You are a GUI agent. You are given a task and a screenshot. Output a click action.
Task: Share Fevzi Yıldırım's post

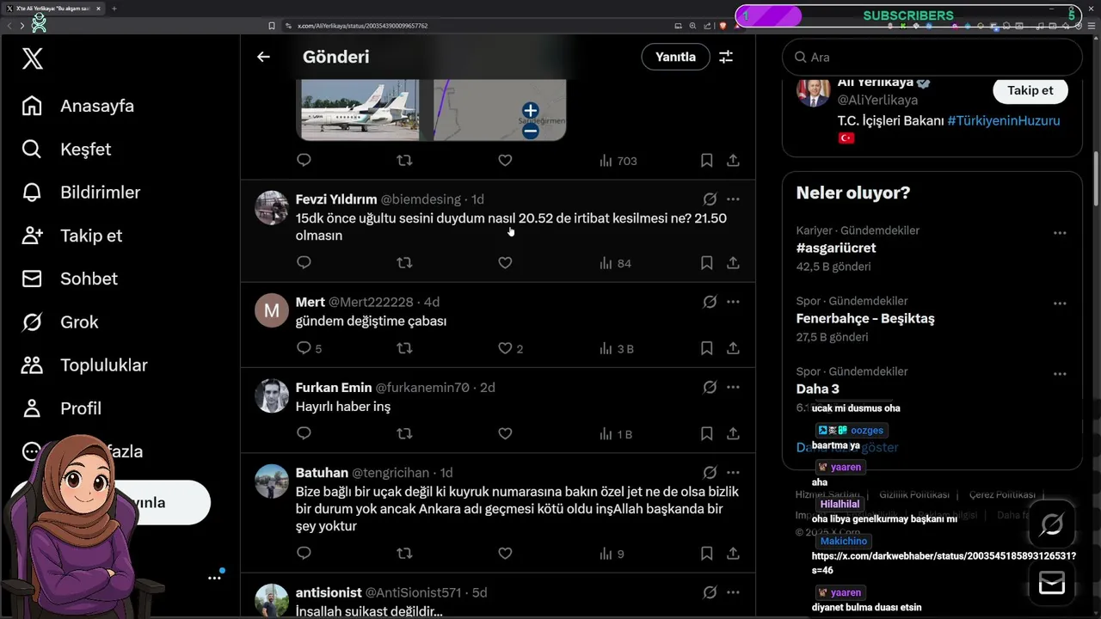(x=733, y=262)
